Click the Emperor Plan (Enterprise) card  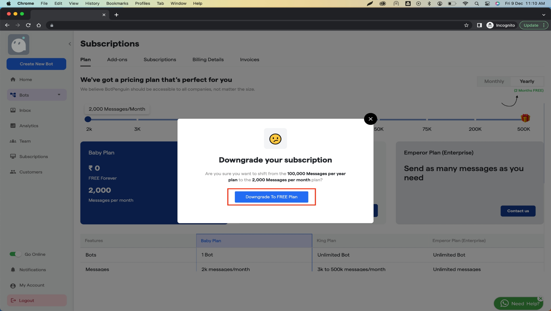click(x=470, y=183)
